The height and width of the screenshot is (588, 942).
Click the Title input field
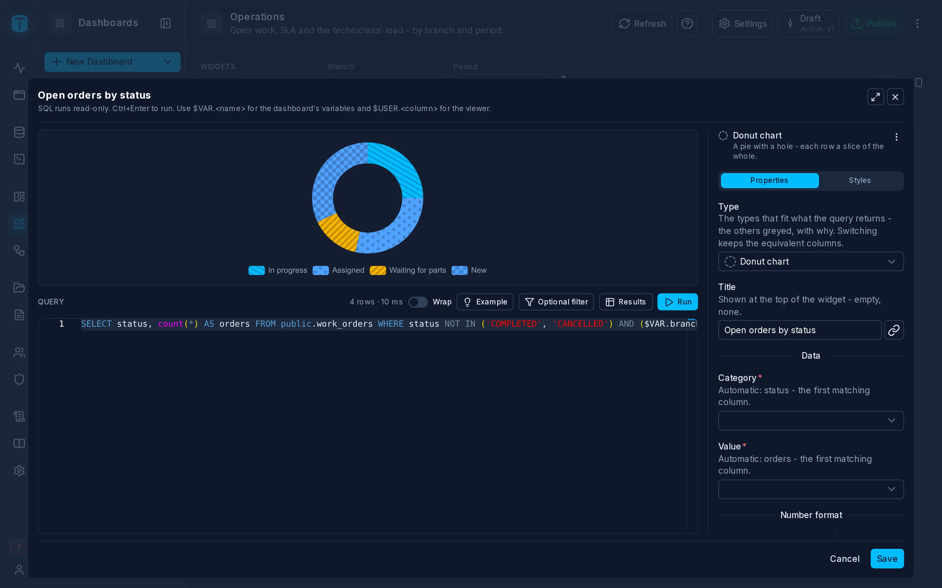pyautogui.click(x=799, y=330)
